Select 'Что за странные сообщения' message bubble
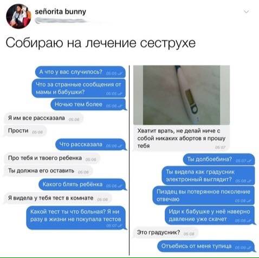The image size is (259, 258). click(79, 88)
